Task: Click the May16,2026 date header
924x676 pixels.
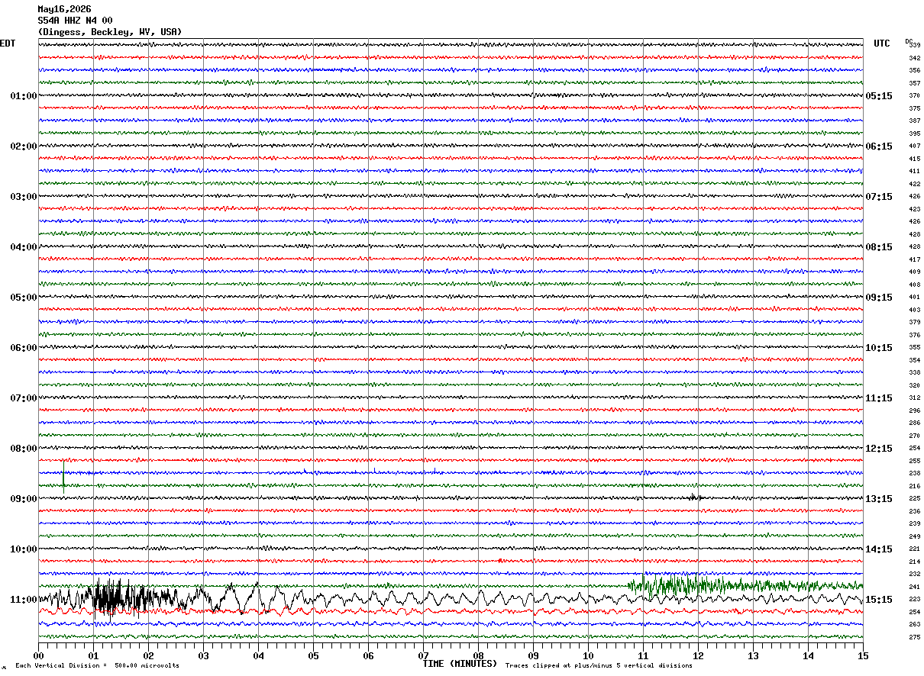Action: (x=64, y=9)
